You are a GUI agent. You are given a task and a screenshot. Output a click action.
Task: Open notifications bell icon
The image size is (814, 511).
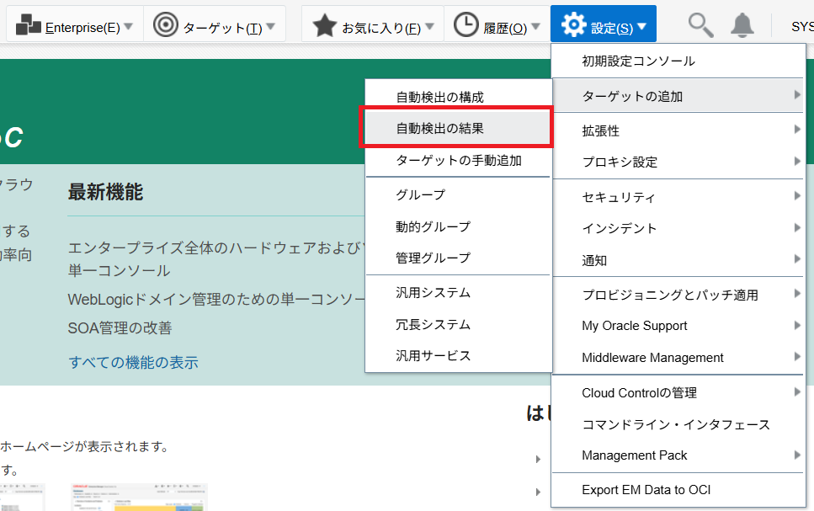(x=742, y=26)
